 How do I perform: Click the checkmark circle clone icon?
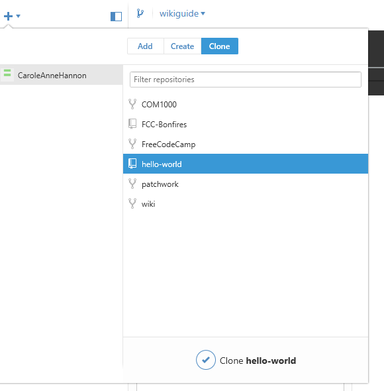click(206, 360)
